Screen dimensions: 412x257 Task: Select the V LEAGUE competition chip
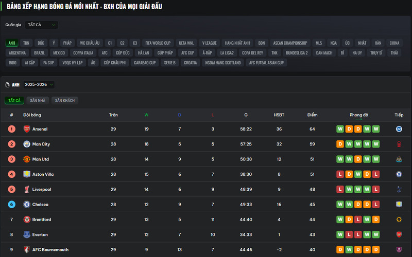coord(210,43)
